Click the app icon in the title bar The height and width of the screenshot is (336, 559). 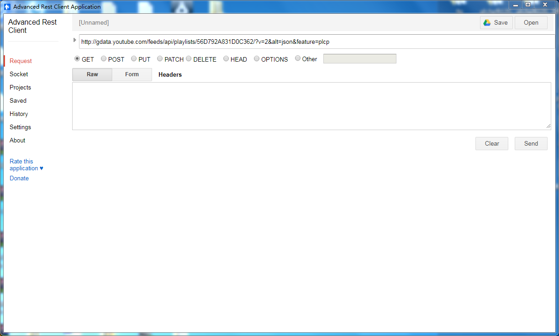tap(7, 6)
